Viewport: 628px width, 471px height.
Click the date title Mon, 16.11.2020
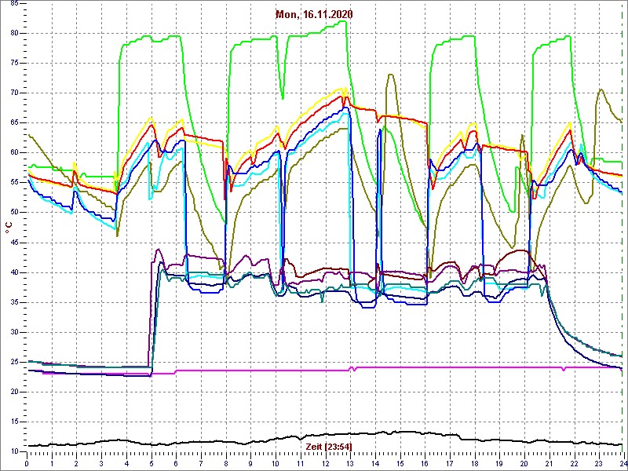pyautogui.click(x=313, y=14)
